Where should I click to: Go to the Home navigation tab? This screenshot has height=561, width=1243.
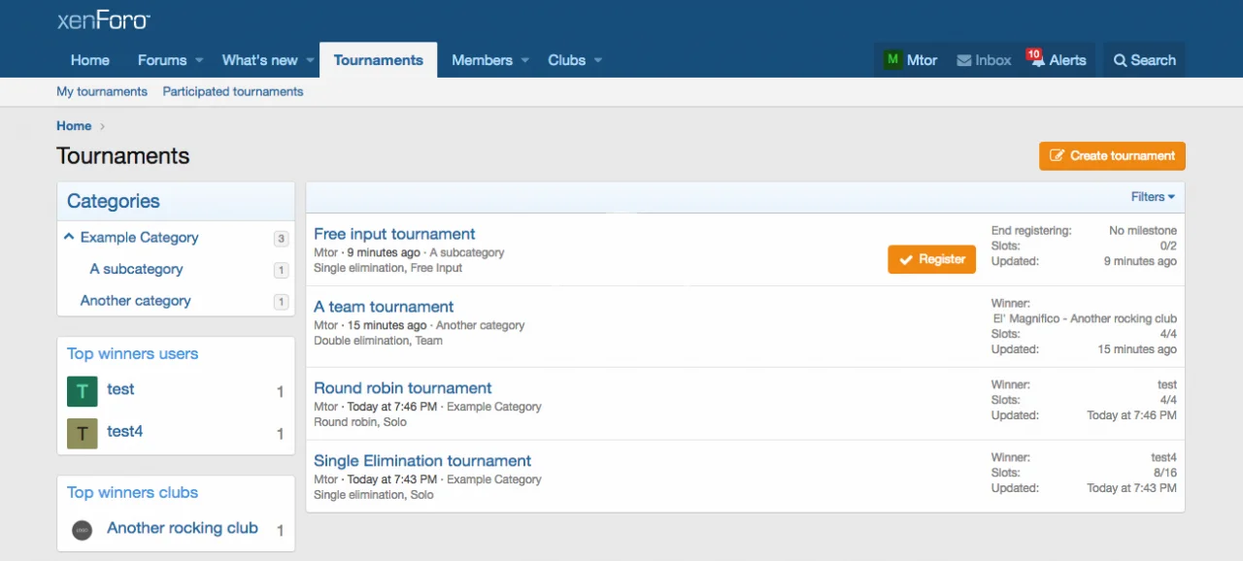pos(90,60)
